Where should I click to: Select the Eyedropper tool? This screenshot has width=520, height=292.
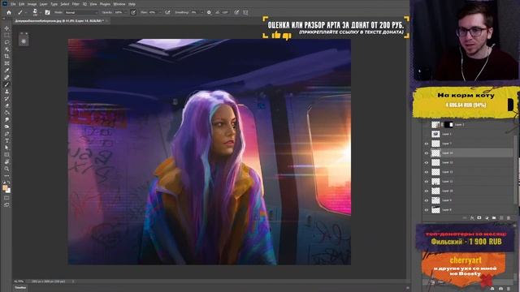6,71
